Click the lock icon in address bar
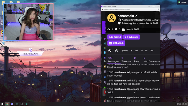 [x=103, y=9]
